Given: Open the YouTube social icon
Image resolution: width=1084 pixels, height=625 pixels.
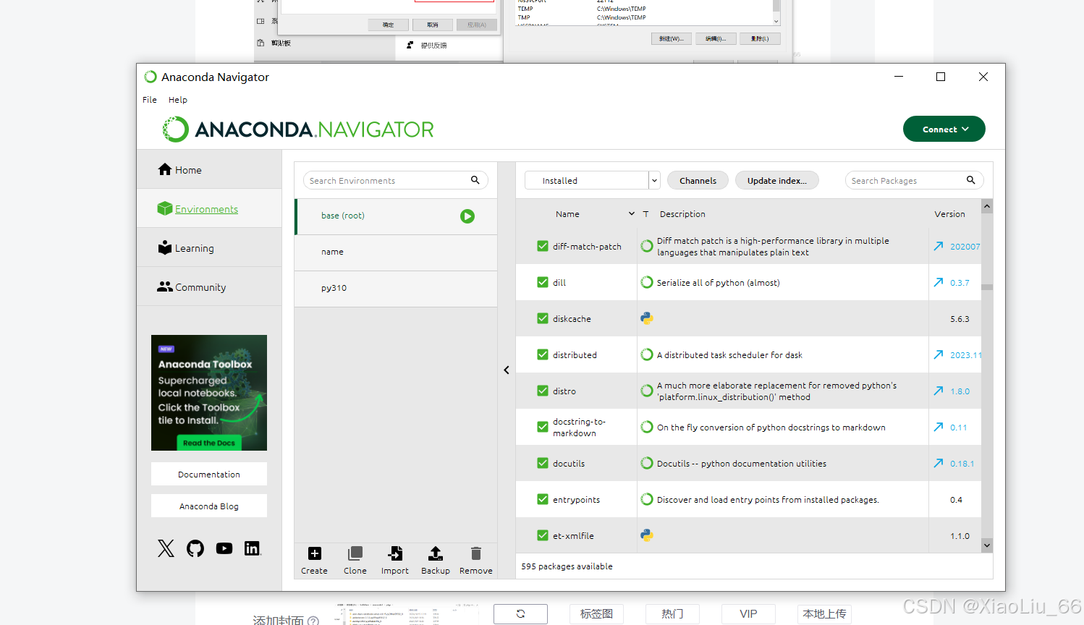Looking at the screenshot, I should 224,548.
